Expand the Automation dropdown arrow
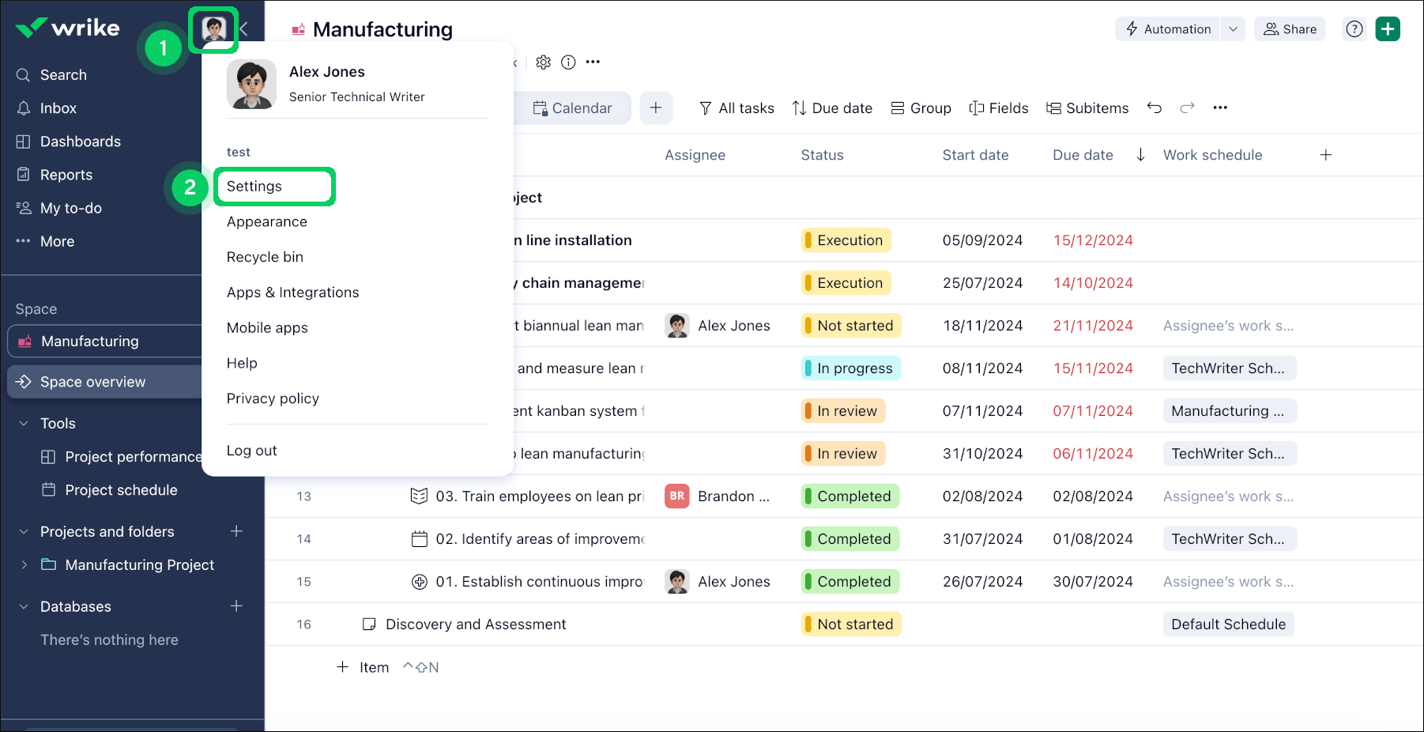Image resolution: width=1424 pixels, height=732 pixels. coord(1233,28)
